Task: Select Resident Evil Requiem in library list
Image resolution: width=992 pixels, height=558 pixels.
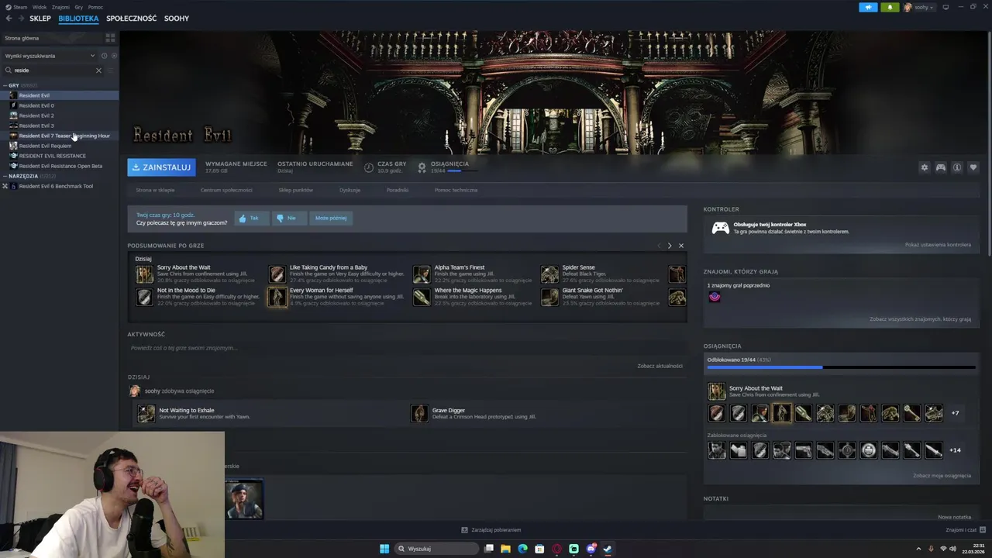Action: click(x=45, y=146)
